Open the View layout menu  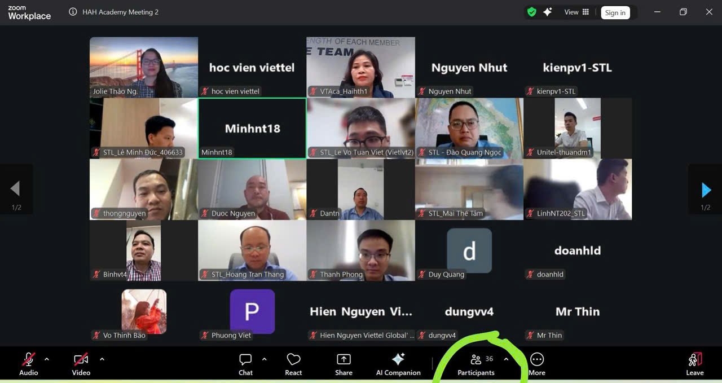[x=576, y=12]
